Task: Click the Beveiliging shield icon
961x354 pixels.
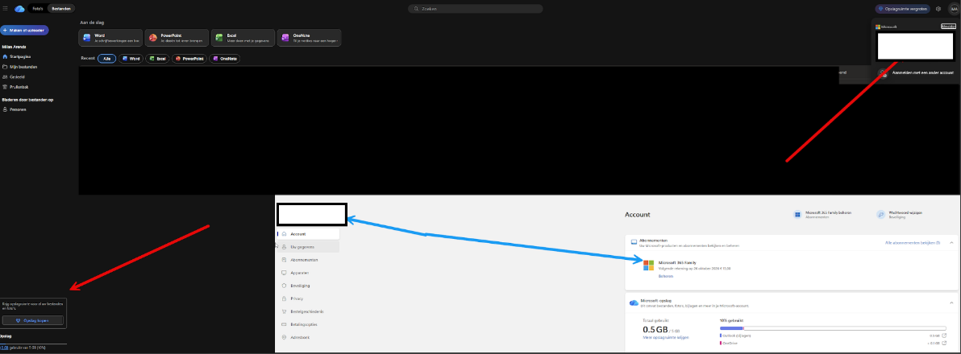Action: click(x=284, y=286)
